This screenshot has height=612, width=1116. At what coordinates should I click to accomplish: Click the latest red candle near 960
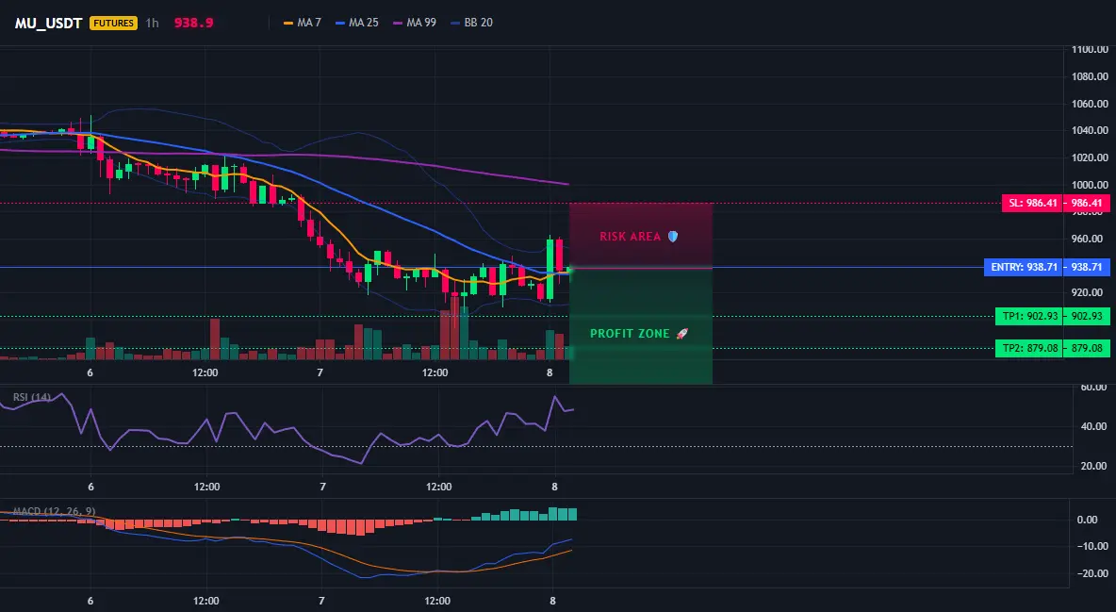tap(560, 256)
